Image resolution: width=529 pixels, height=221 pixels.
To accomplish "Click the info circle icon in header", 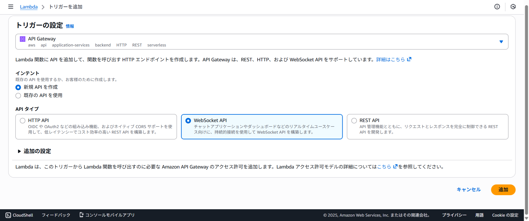I will coord(497,7).
